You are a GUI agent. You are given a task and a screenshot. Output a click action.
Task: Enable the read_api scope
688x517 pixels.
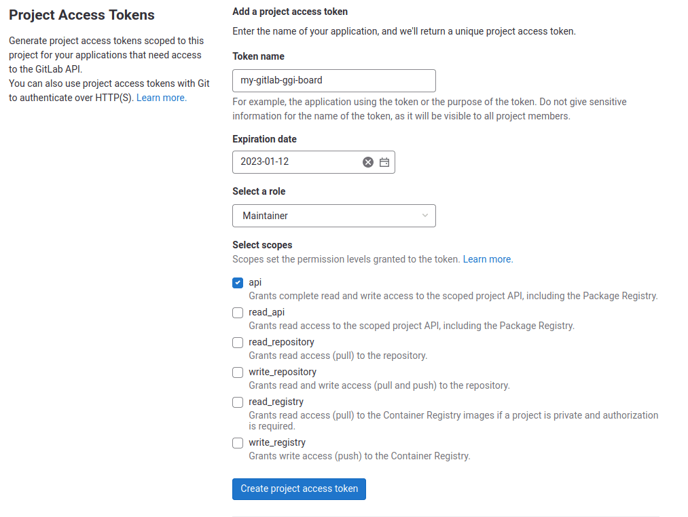coord(237,312)
